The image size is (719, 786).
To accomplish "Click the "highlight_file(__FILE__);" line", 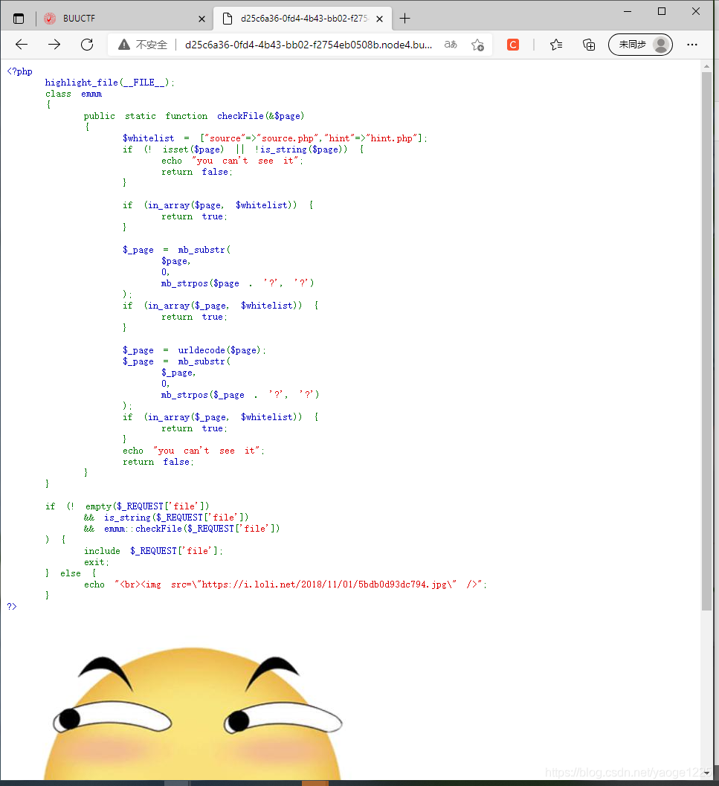I will 110,83.
